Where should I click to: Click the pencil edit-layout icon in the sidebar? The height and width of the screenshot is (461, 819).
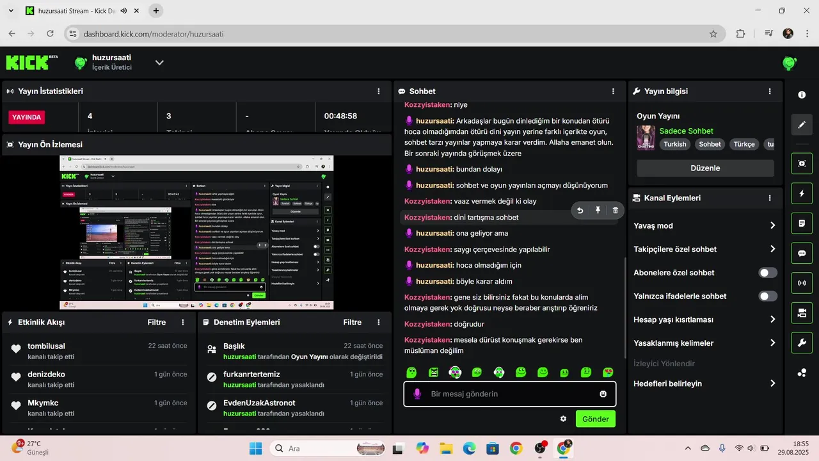click(802, 124)
